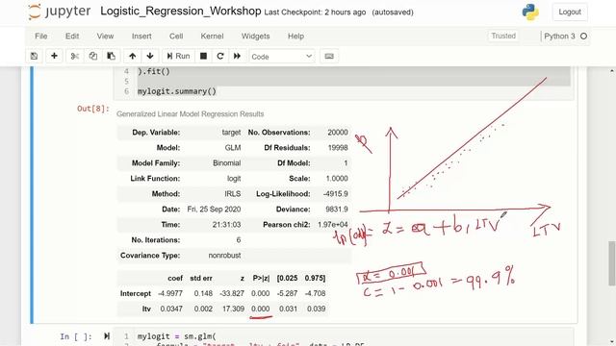Select the Covariance Type value nonrobust
This screenshot has height=346, width=616.
[224, 256]
